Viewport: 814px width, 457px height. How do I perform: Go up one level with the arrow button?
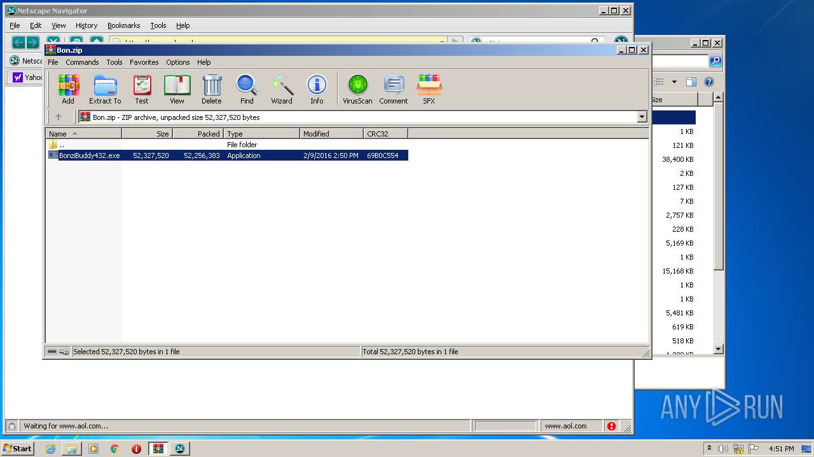pyautogui.click(x=59, y=117)
